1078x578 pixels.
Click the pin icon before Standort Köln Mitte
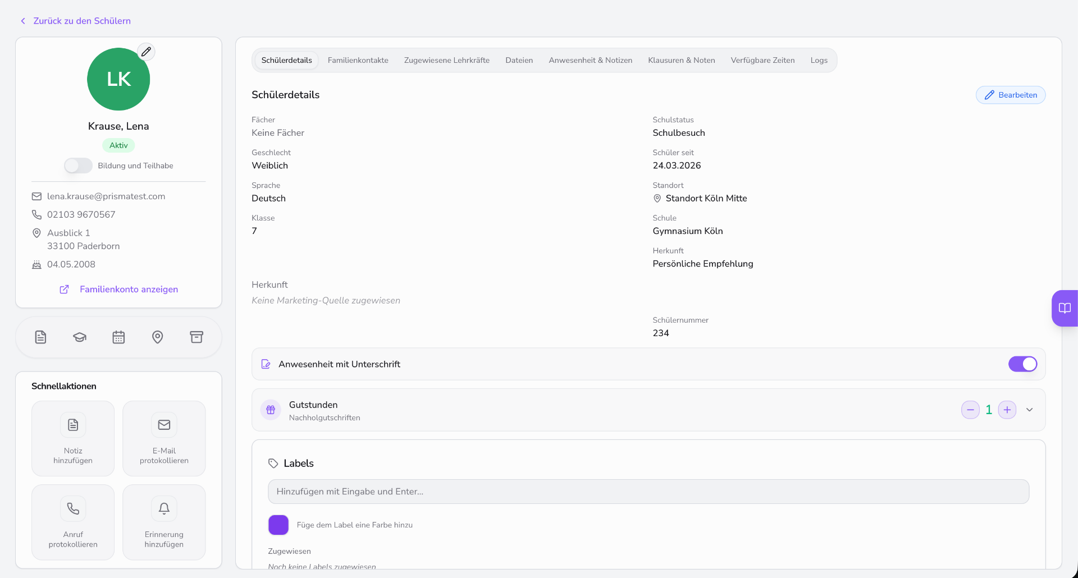point(657,199)
